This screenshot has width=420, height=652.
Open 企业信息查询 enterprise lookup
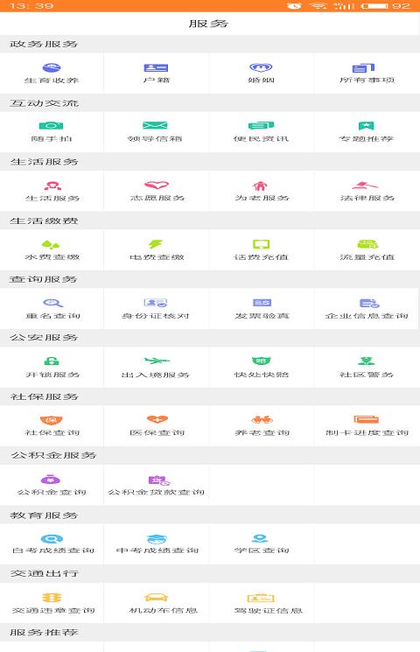pos(367,309)
